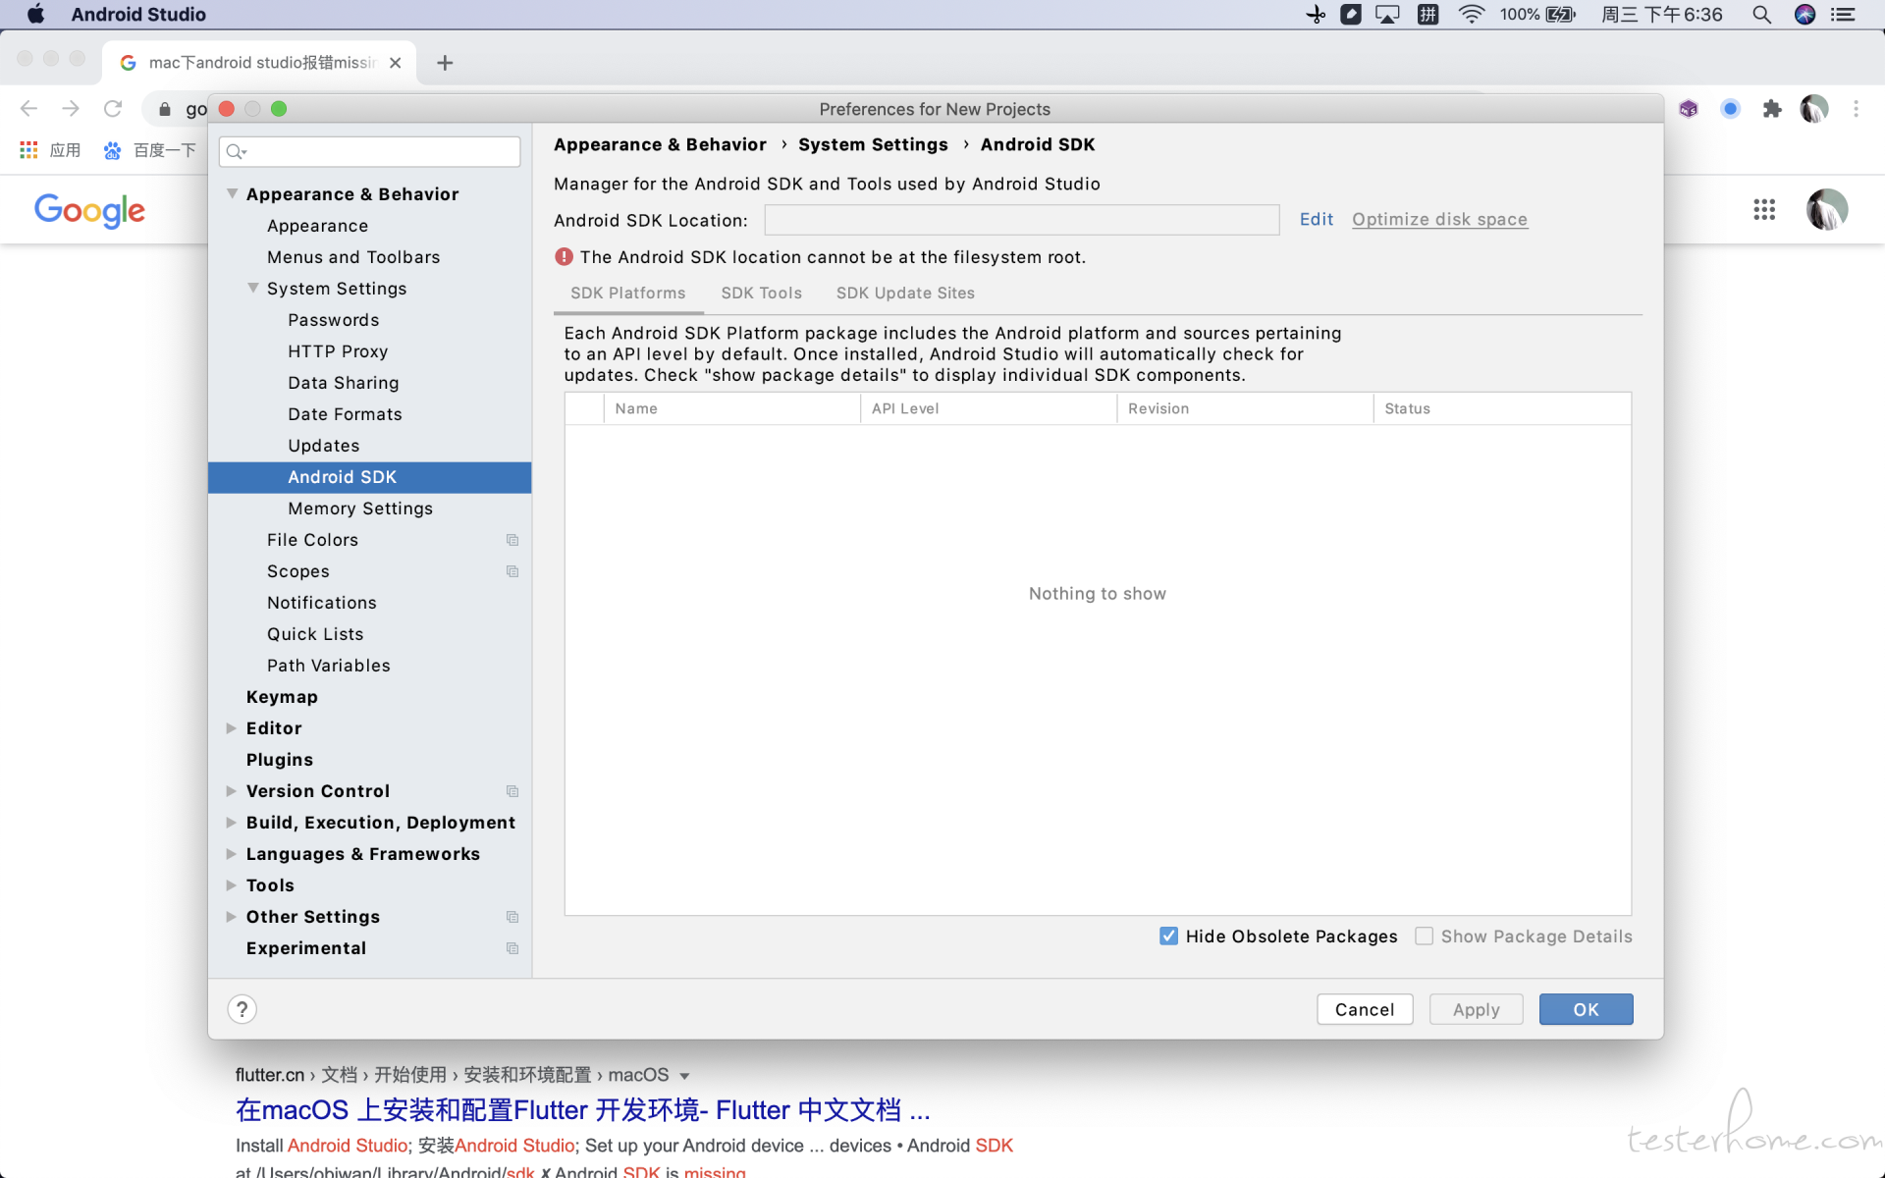The image size is (1885, 1178).
Task: Click the Preferences search input field
Action: [369, 151]
